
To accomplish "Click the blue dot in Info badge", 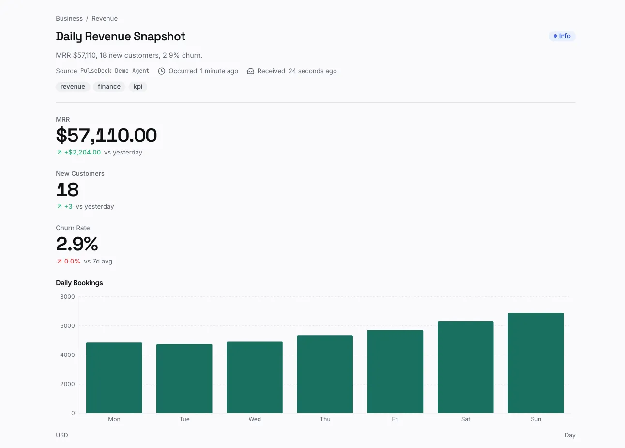I will (x=555, y=36).
